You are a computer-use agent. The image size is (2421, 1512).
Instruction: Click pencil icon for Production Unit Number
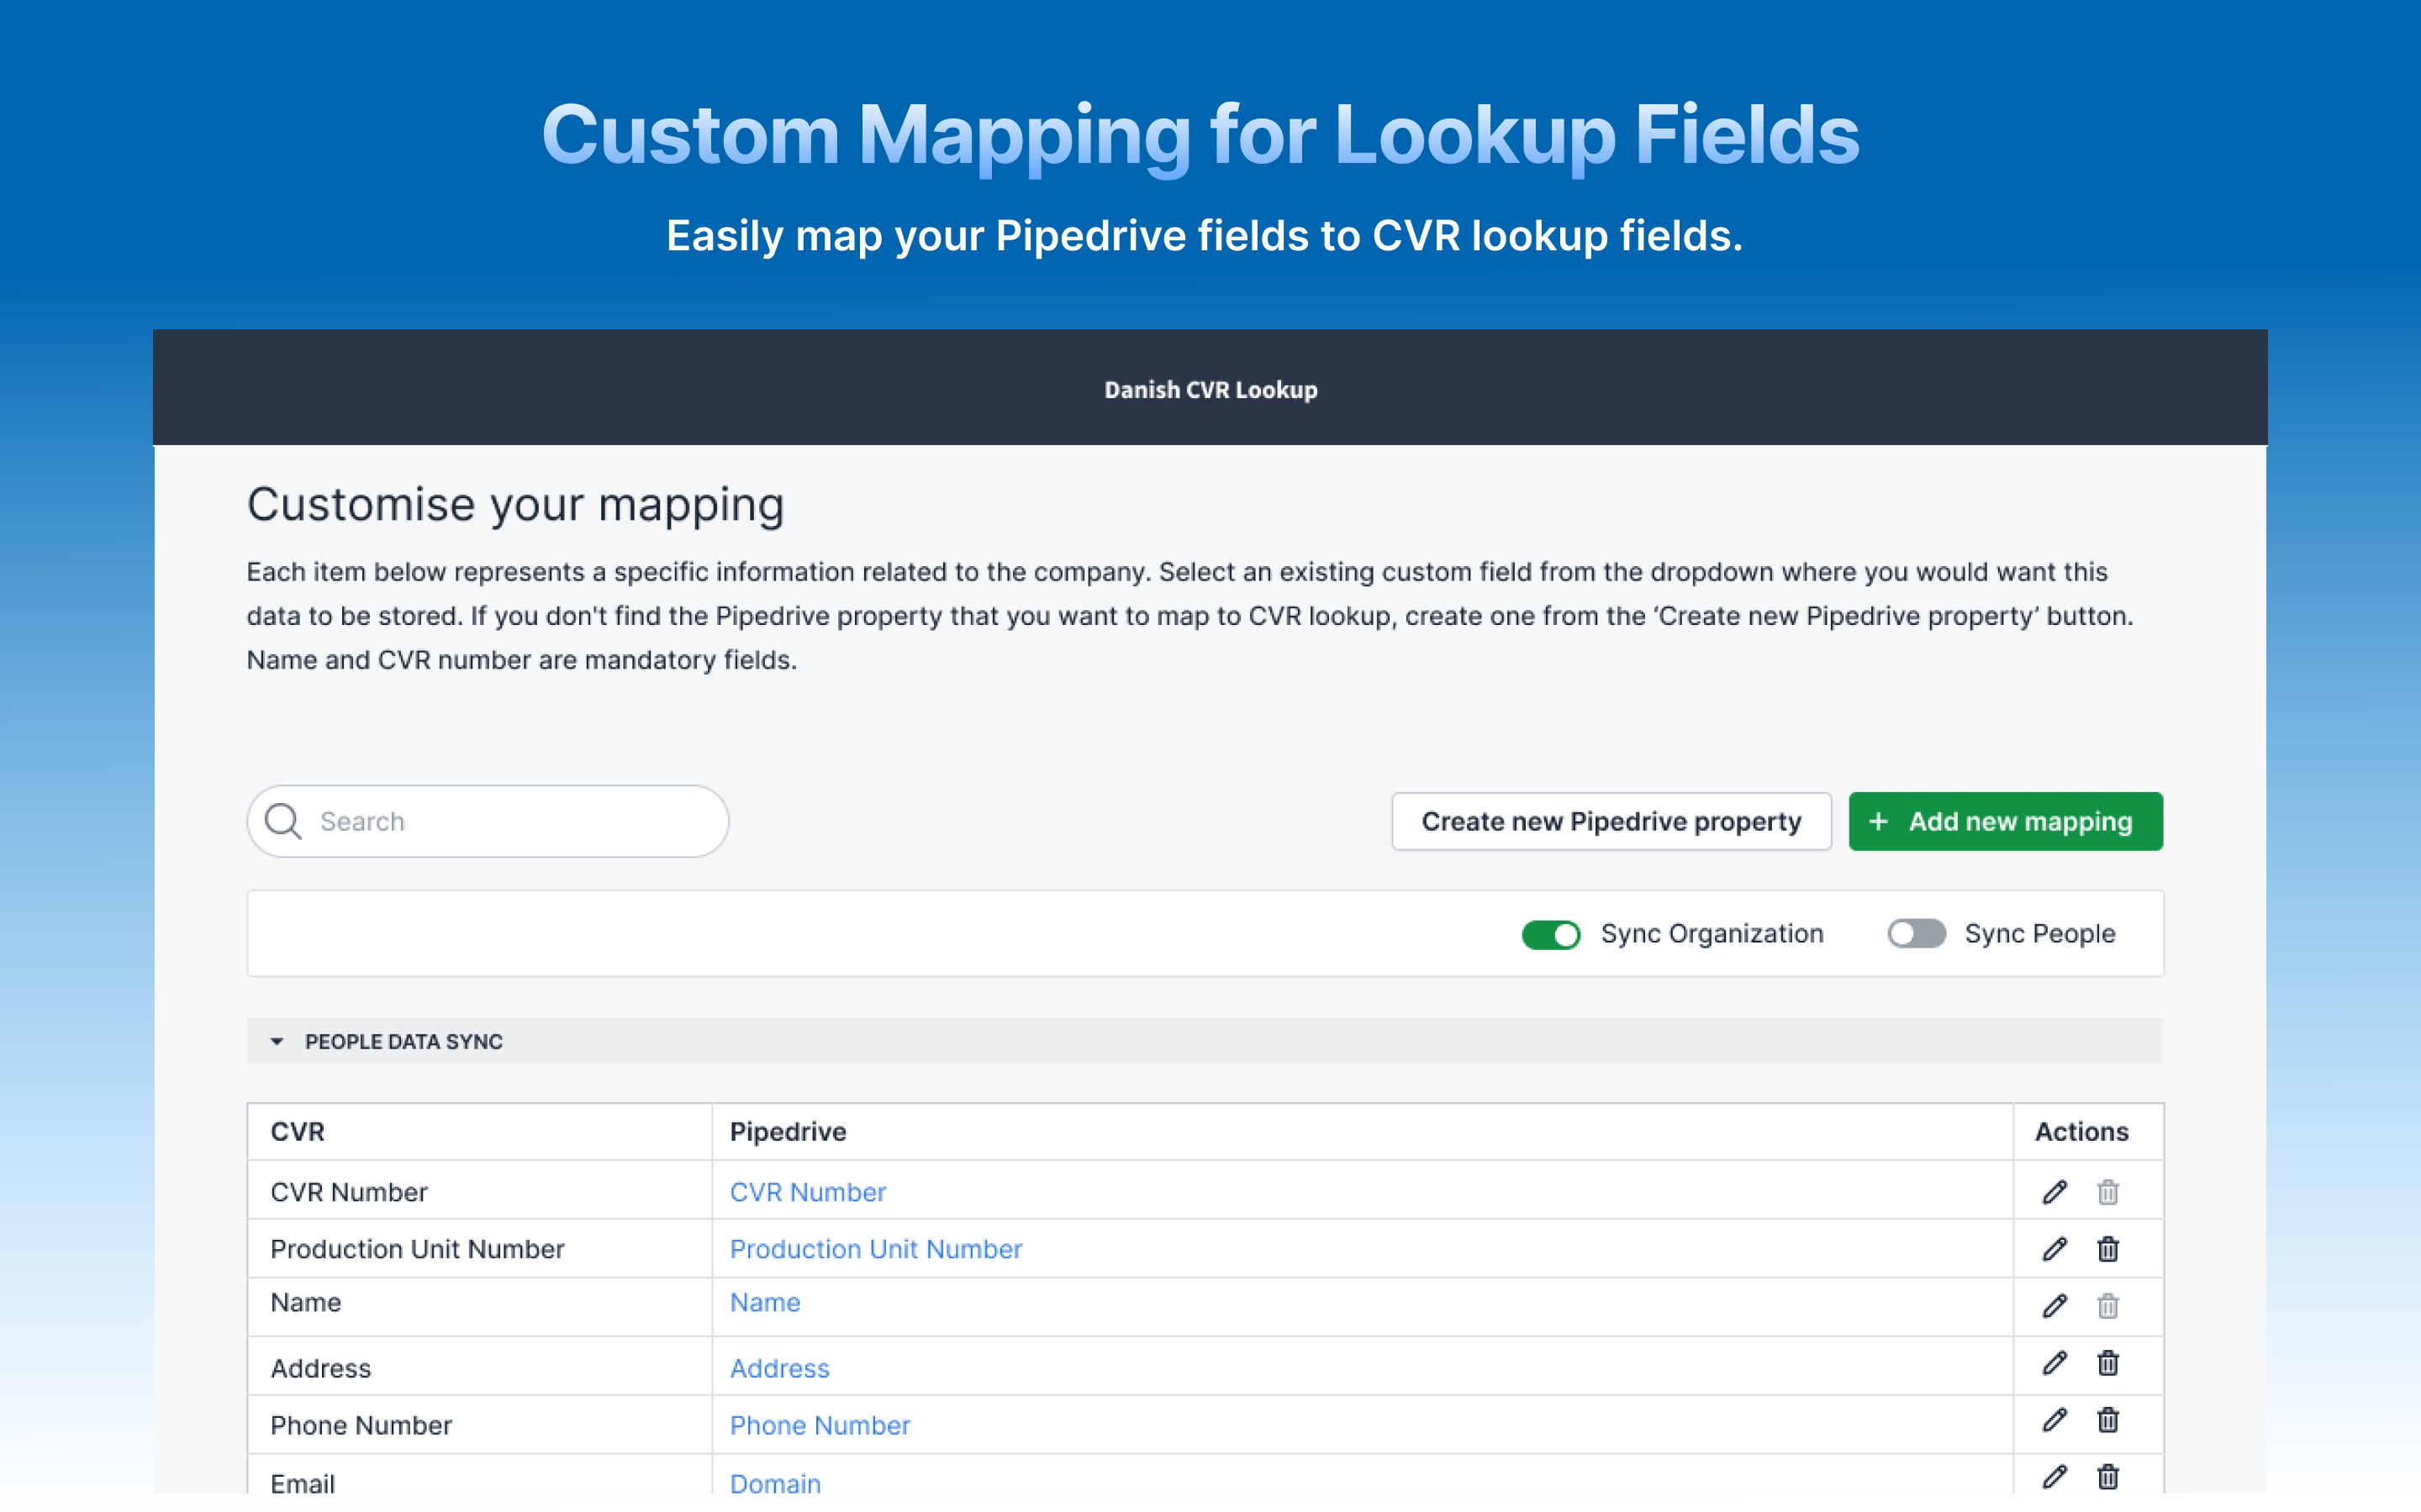2054,1249
